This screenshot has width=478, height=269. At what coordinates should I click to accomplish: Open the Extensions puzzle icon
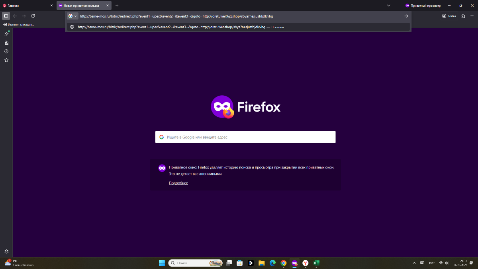tap(463, 16)
